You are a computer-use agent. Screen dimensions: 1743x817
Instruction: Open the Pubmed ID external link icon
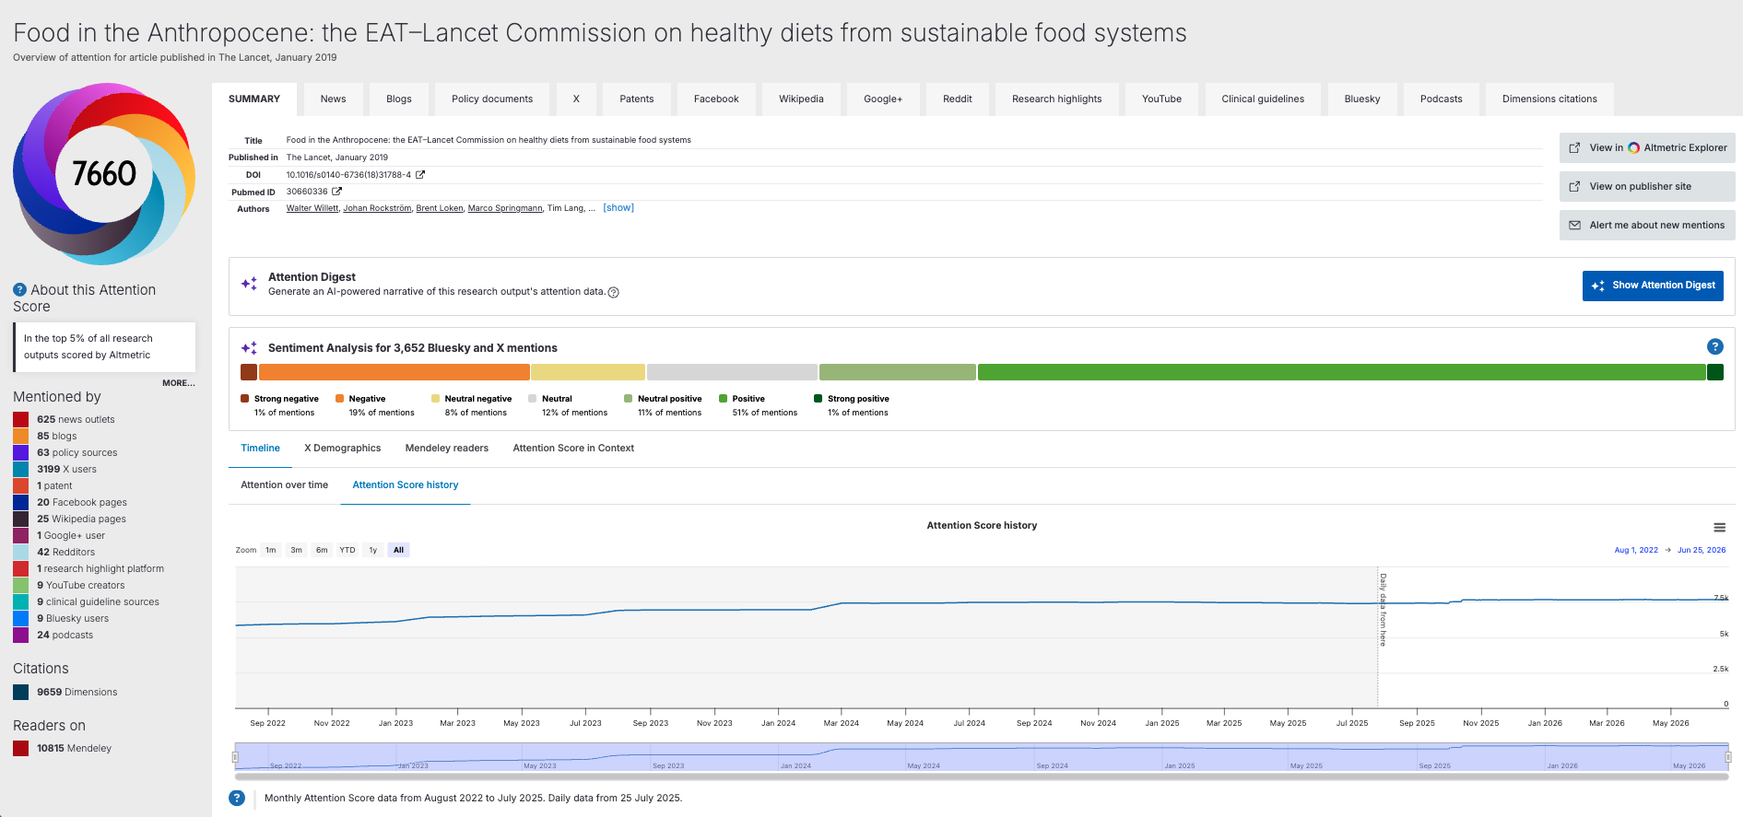click(336, 192)
